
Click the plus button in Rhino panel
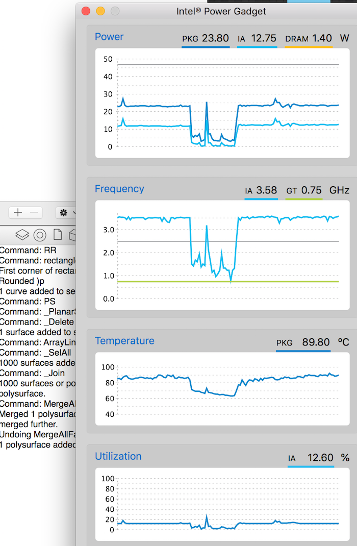pos(18,212)
